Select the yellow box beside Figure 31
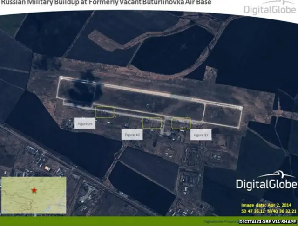298x226 pixels. click(x=181, y=123)
